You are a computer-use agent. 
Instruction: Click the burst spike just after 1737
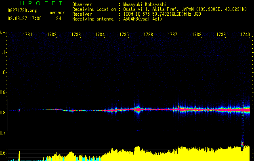[178, 106]
